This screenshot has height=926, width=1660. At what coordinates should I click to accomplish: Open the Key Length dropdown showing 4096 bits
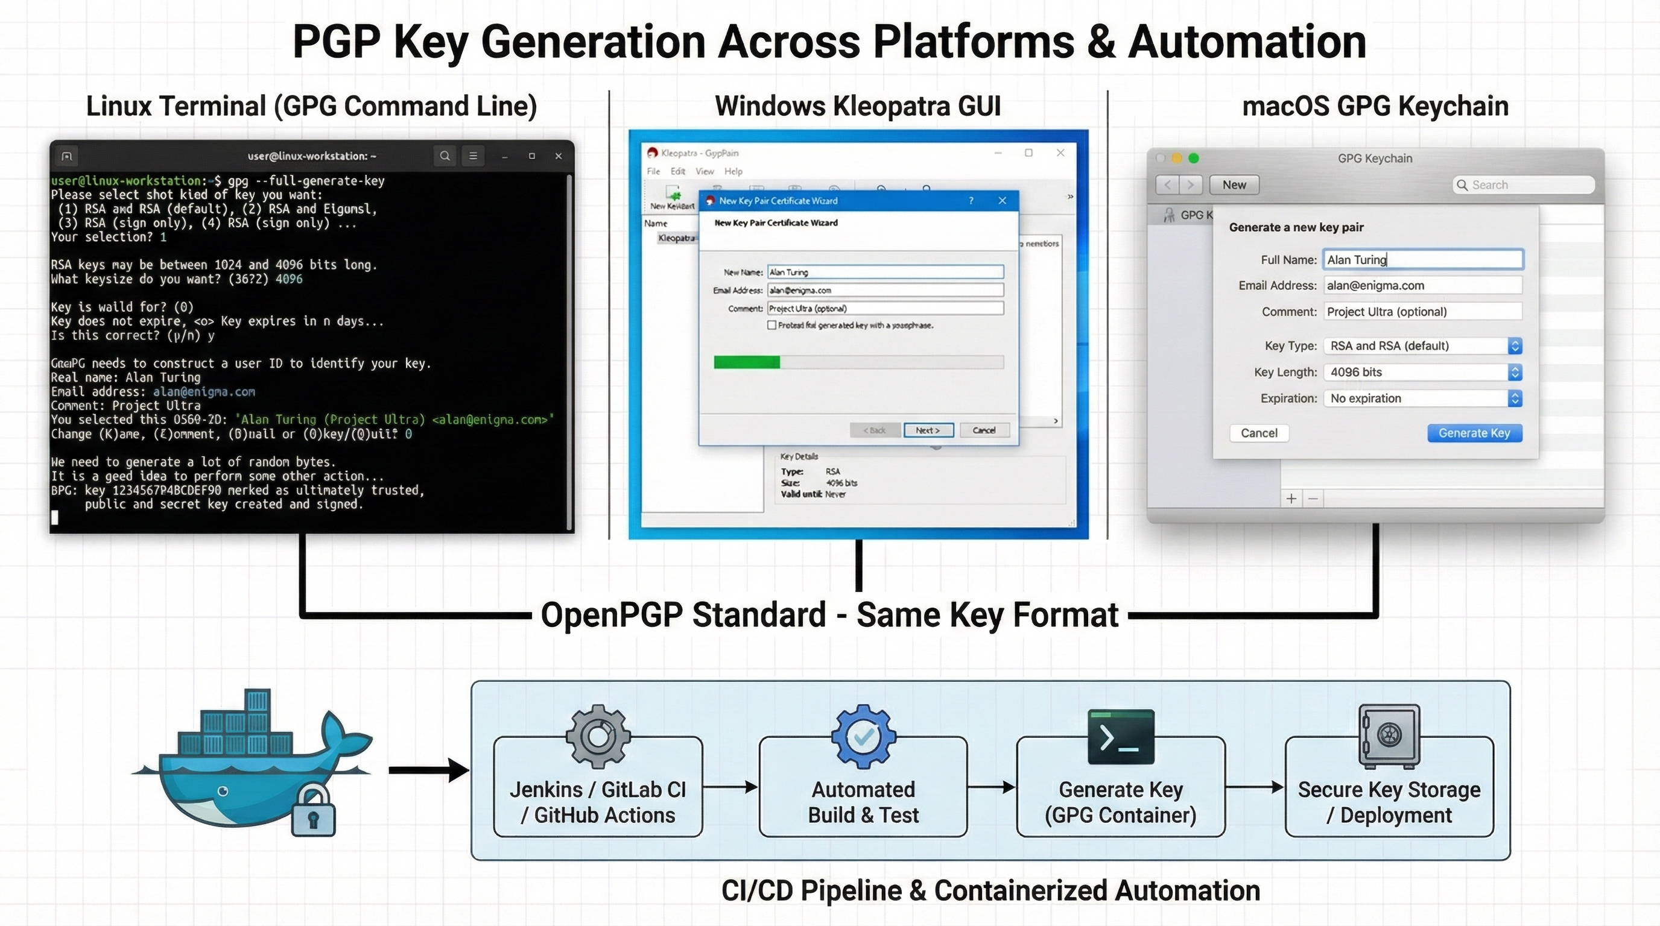pos(1515,372)
